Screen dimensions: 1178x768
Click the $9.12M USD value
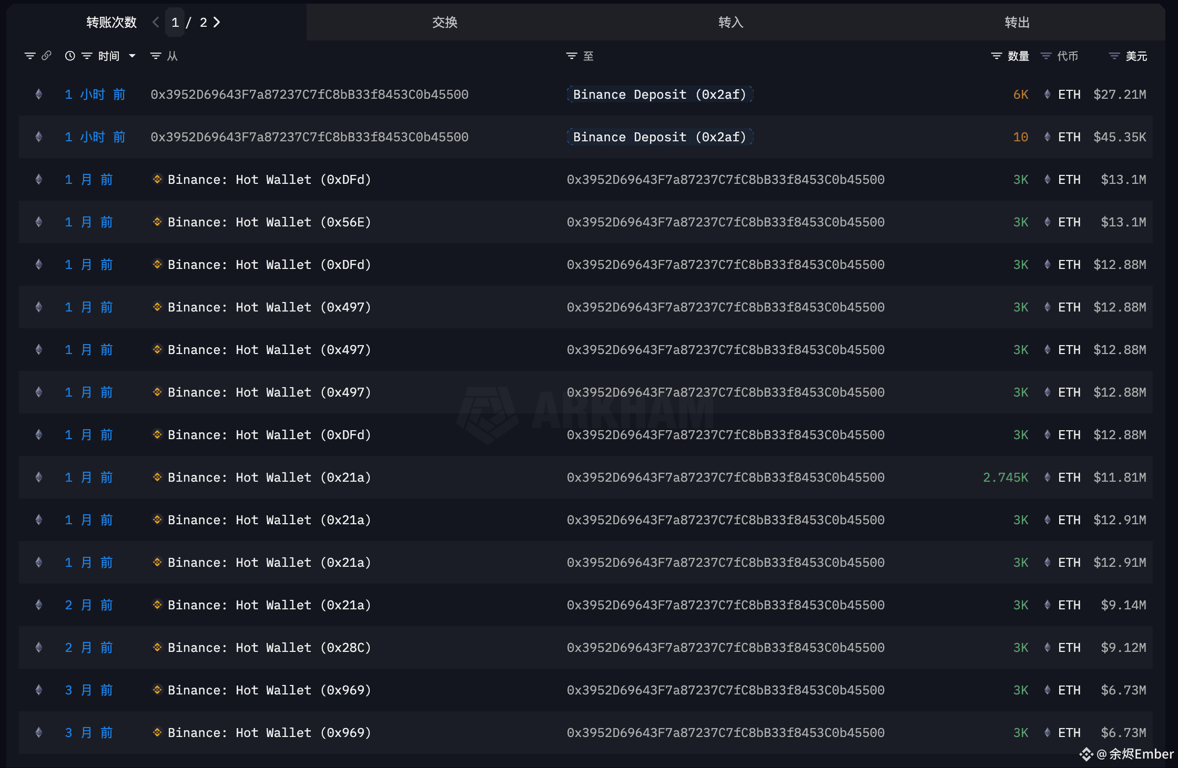click(1123, 648)
